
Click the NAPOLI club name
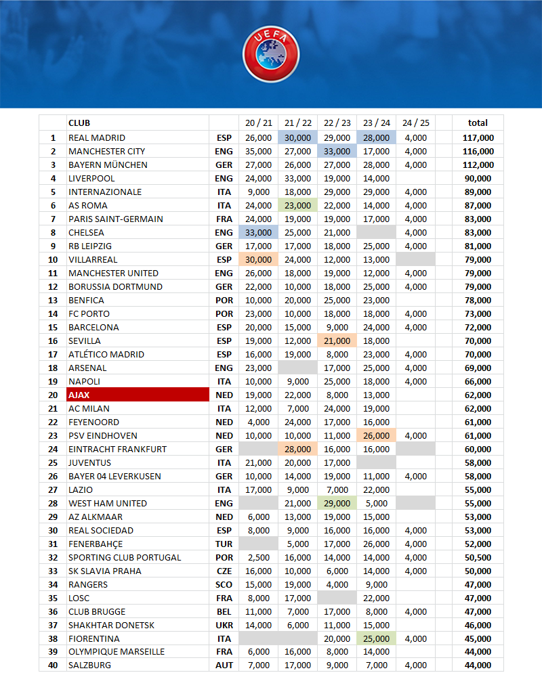point(84,382)
